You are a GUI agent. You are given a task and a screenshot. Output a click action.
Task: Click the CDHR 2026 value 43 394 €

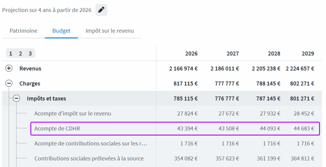(188, 129)
